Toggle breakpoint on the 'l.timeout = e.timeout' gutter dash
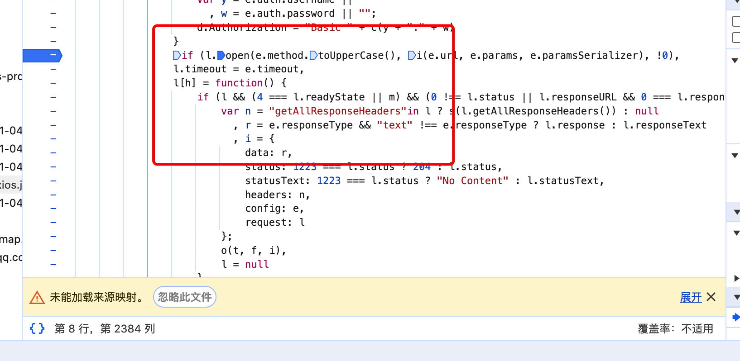Viewport: 740px width, 361px height. (x=53, y=69)
